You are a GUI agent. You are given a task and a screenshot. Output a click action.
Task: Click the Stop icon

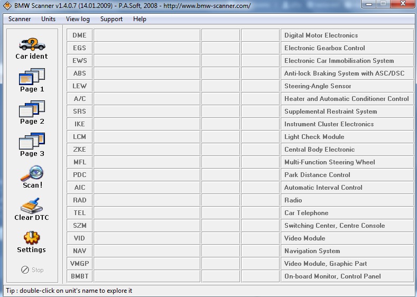click(25, 270)
